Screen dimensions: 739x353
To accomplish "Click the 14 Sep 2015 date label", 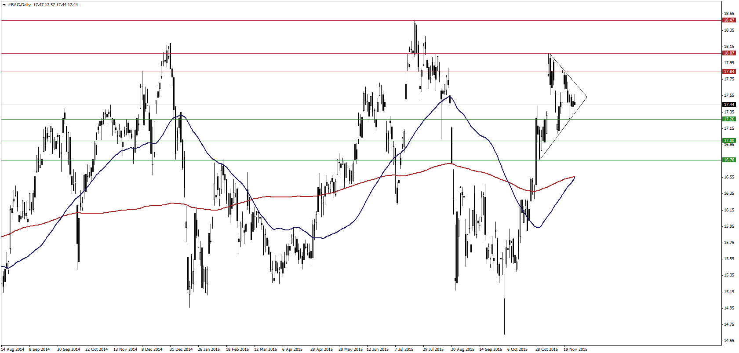I will (491, 349).
